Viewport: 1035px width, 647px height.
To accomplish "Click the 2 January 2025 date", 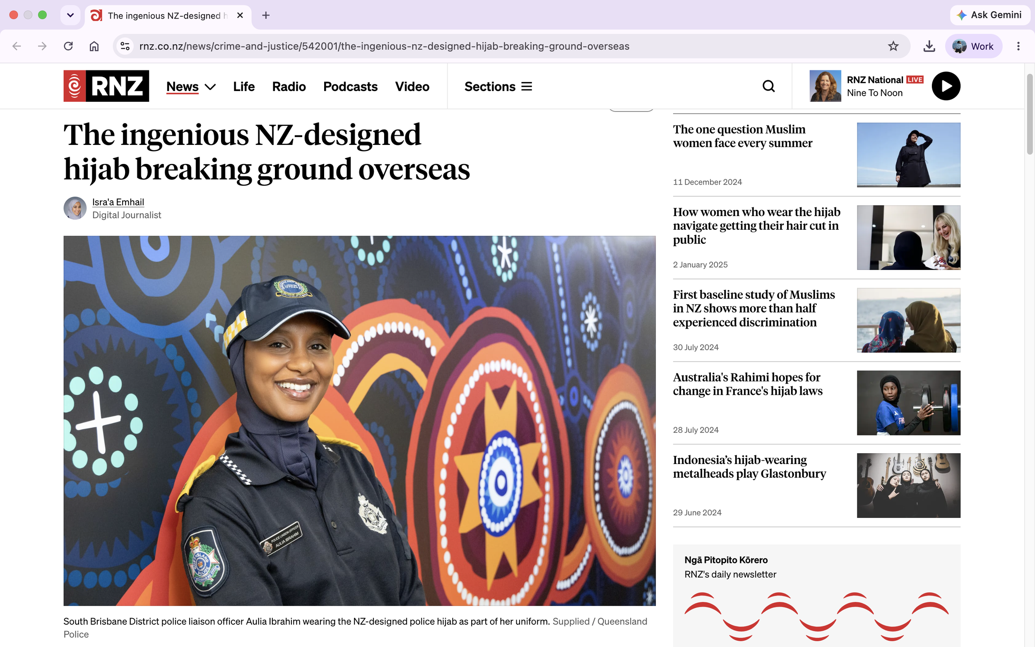I will tap(700, 265).
